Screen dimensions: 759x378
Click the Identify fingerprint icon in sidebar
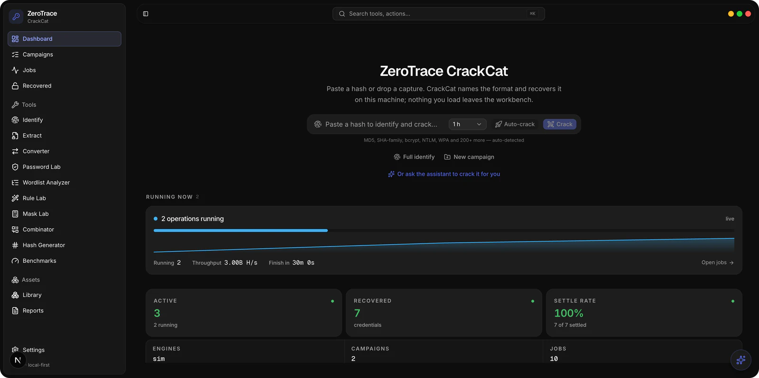coord(15,120)
